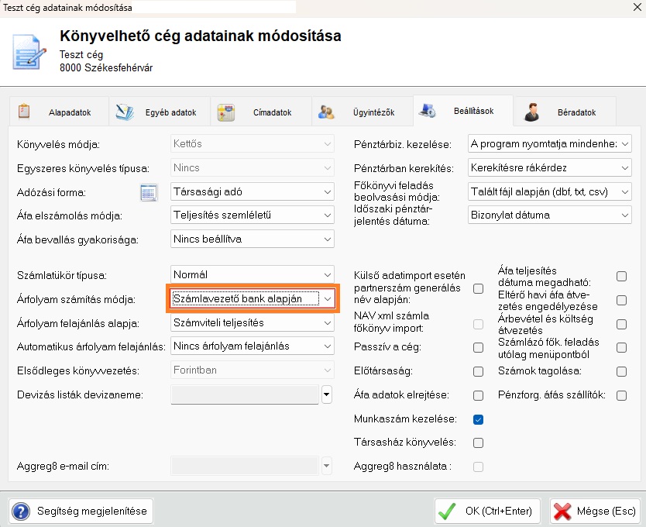The image size is (646, 527).
Task: Click the Egyéb adatok tab icon
Action: (x=125, y=112)
